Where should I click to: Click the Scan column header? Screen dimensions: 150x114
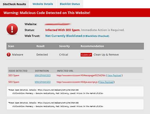pyautogui.click(x=11, y=46)
